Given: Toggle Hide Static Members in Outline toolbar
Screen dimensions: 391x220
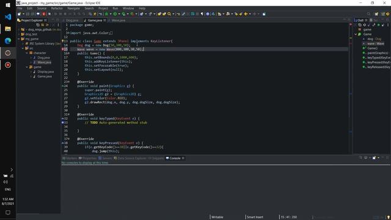Looking at the screenshot, I should [x=374, y=25].
